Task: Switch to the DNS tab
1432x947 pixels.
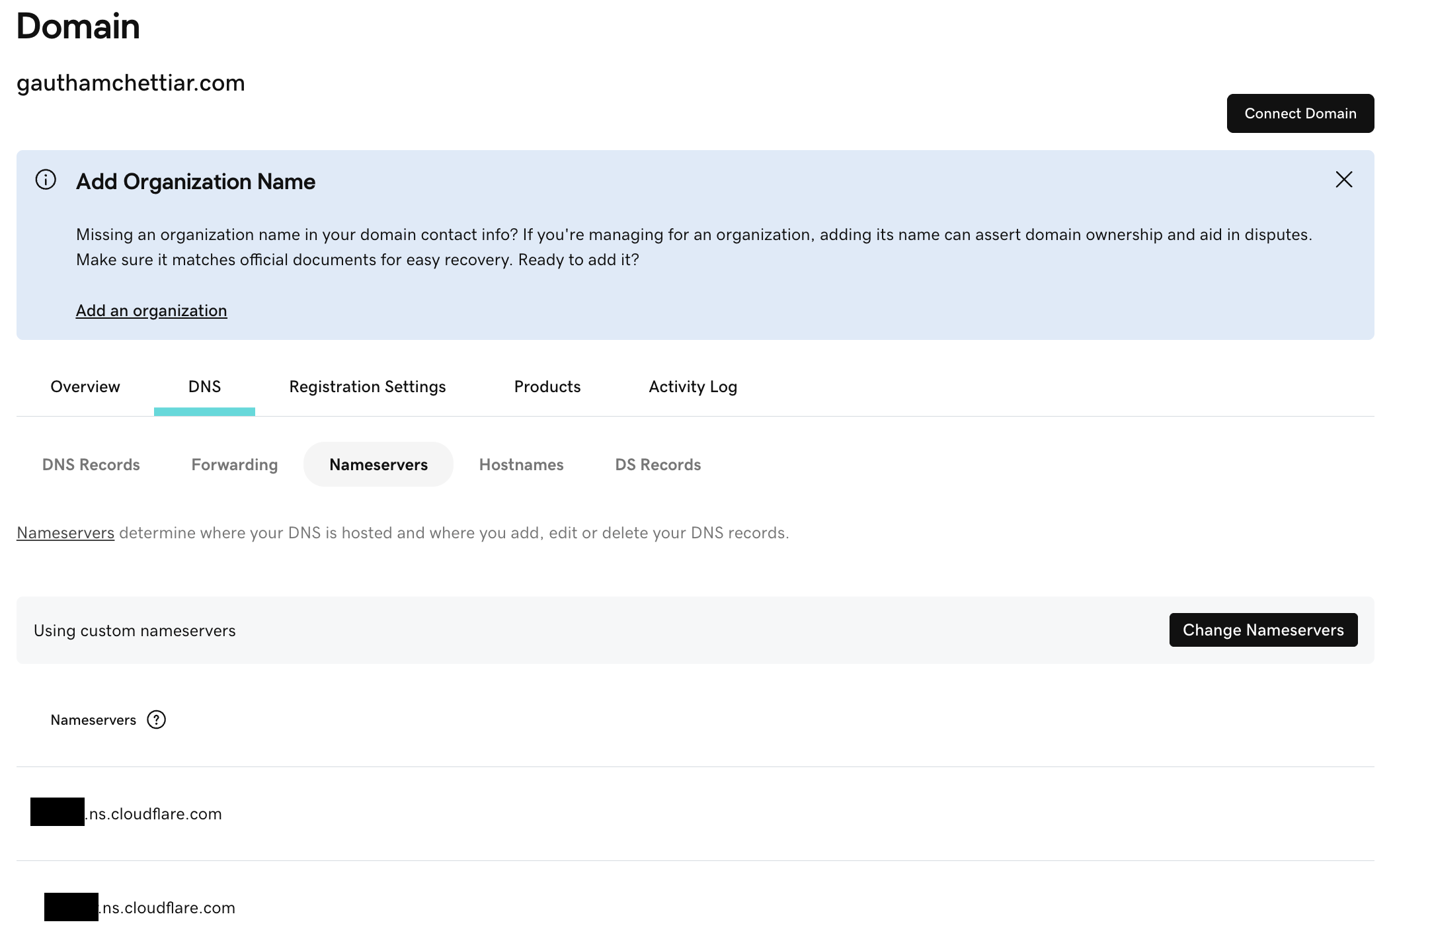Action: (204, 386)
